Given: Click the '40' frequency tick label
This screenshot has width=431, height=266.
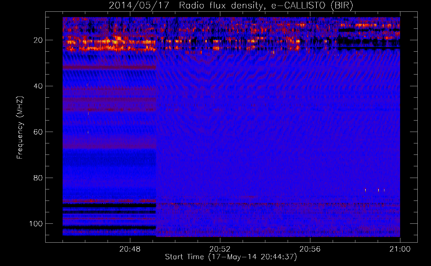Looking at the screenshot, I should 38,86.
